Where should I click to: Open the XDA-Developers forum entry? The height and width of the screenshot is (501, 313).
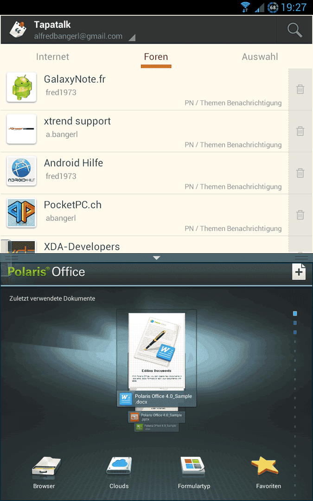point(144,245)
